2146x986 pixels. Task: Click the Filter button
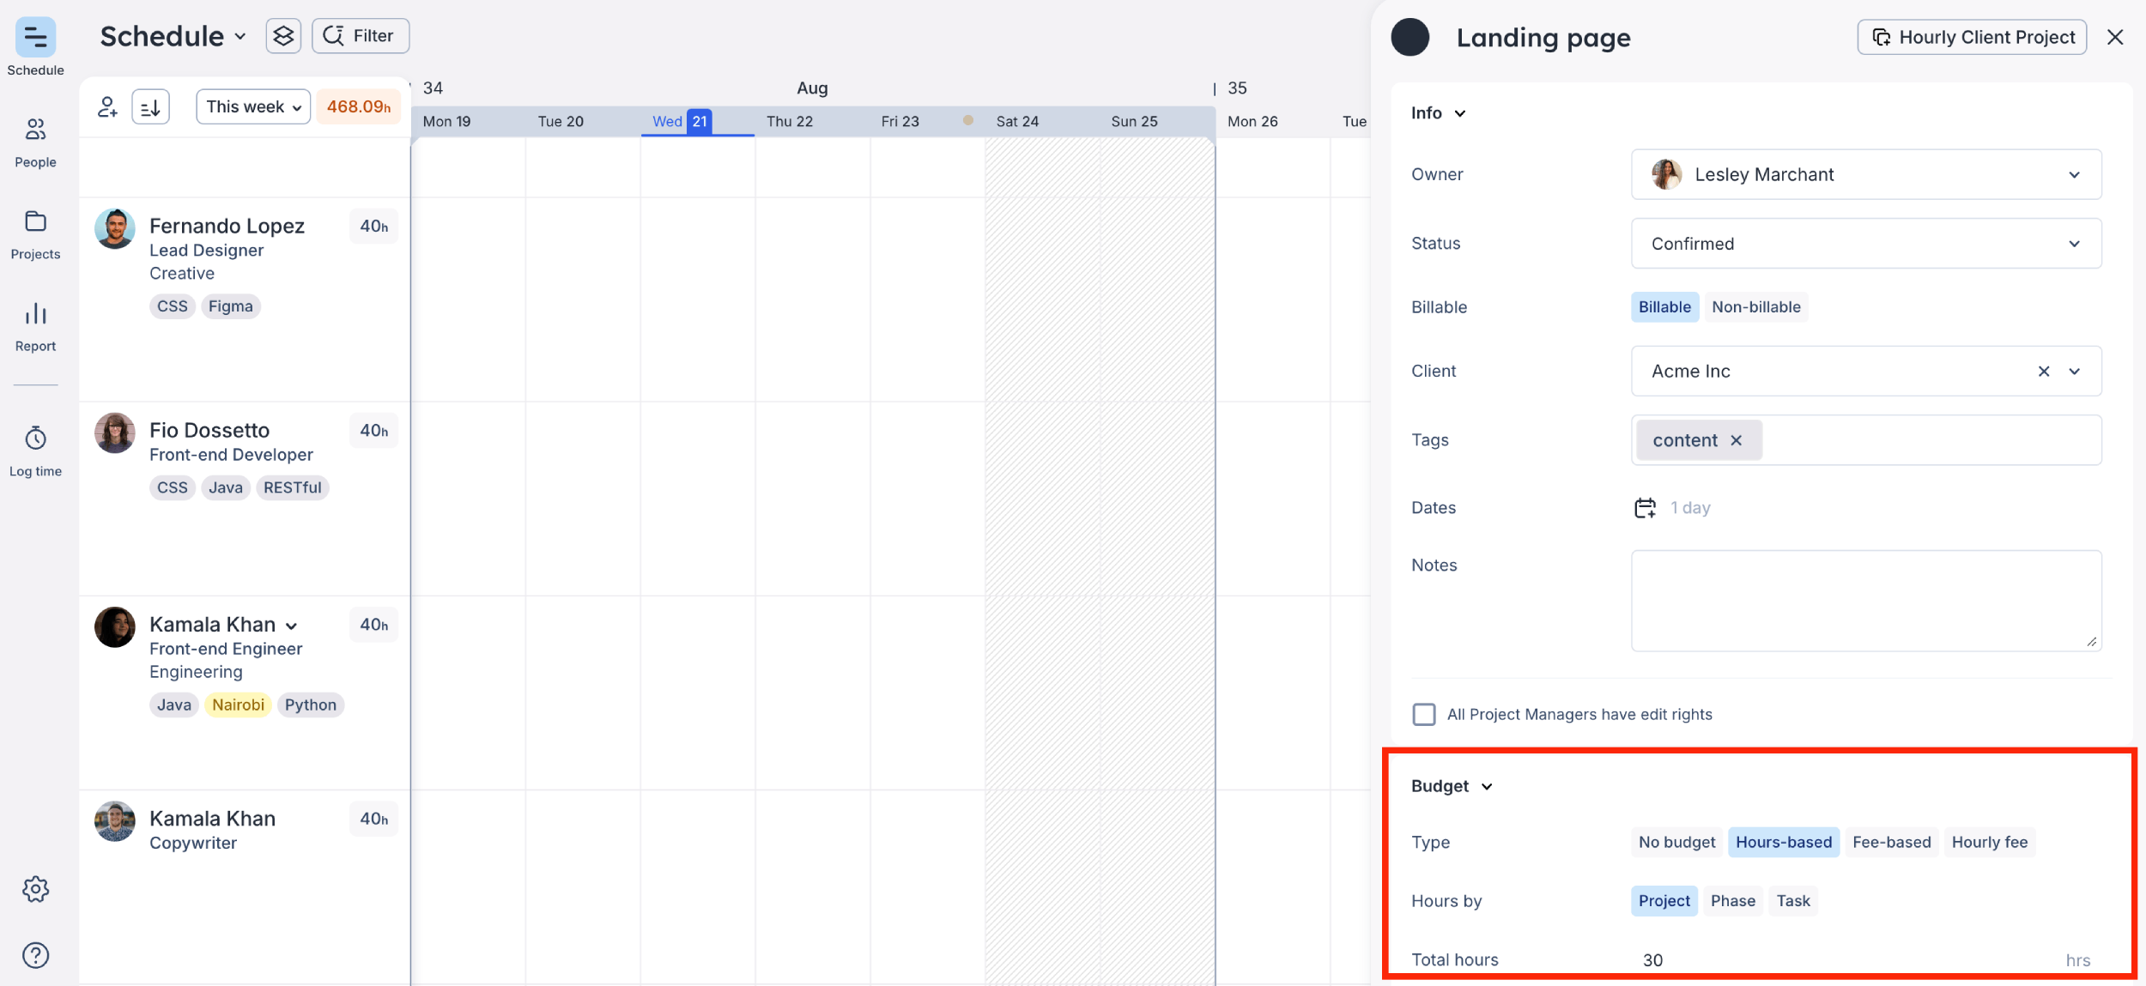coord(361,36)
